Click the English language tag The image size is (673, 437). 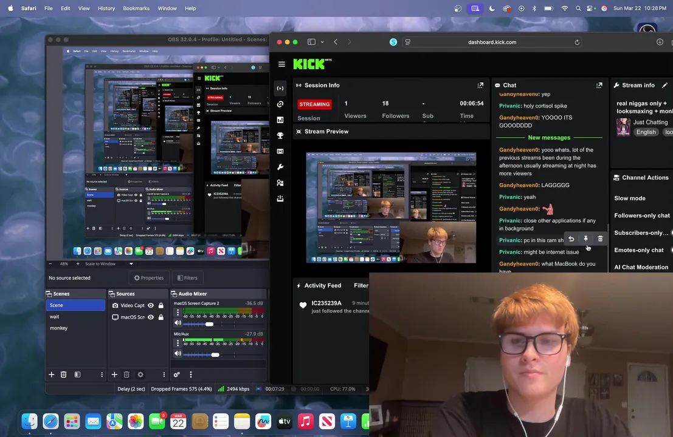(x=646, y=132)
